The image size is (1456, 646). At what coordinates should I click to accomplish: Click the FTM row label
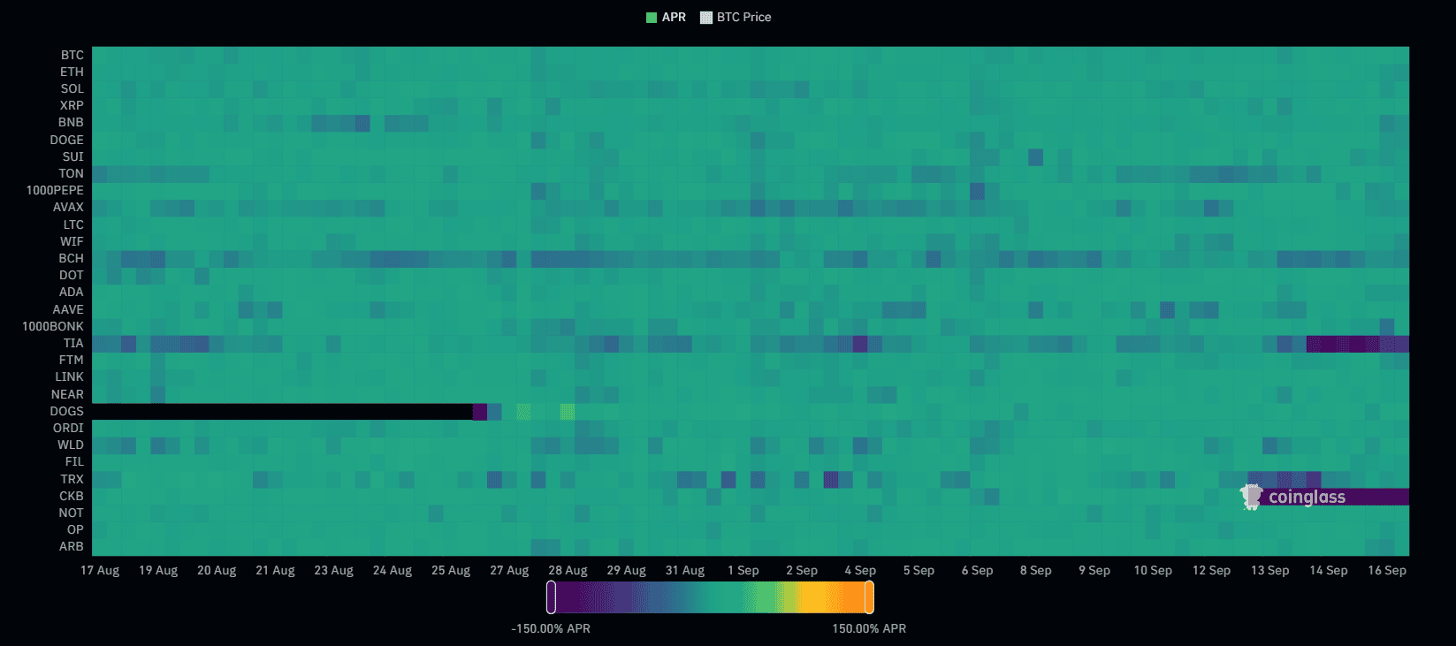click(72, 360)
